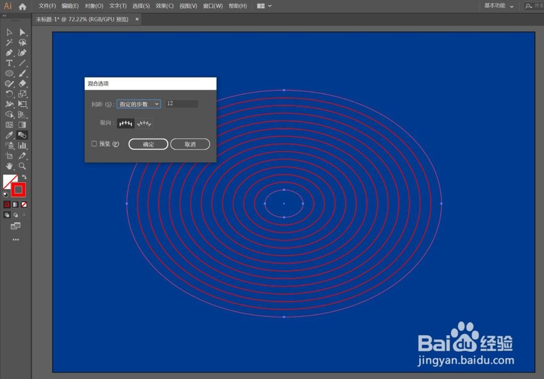The height and width of the screenshot is (379, 544).
Task: Swap fill and stroke colors
Action: [x=24, y=177]
